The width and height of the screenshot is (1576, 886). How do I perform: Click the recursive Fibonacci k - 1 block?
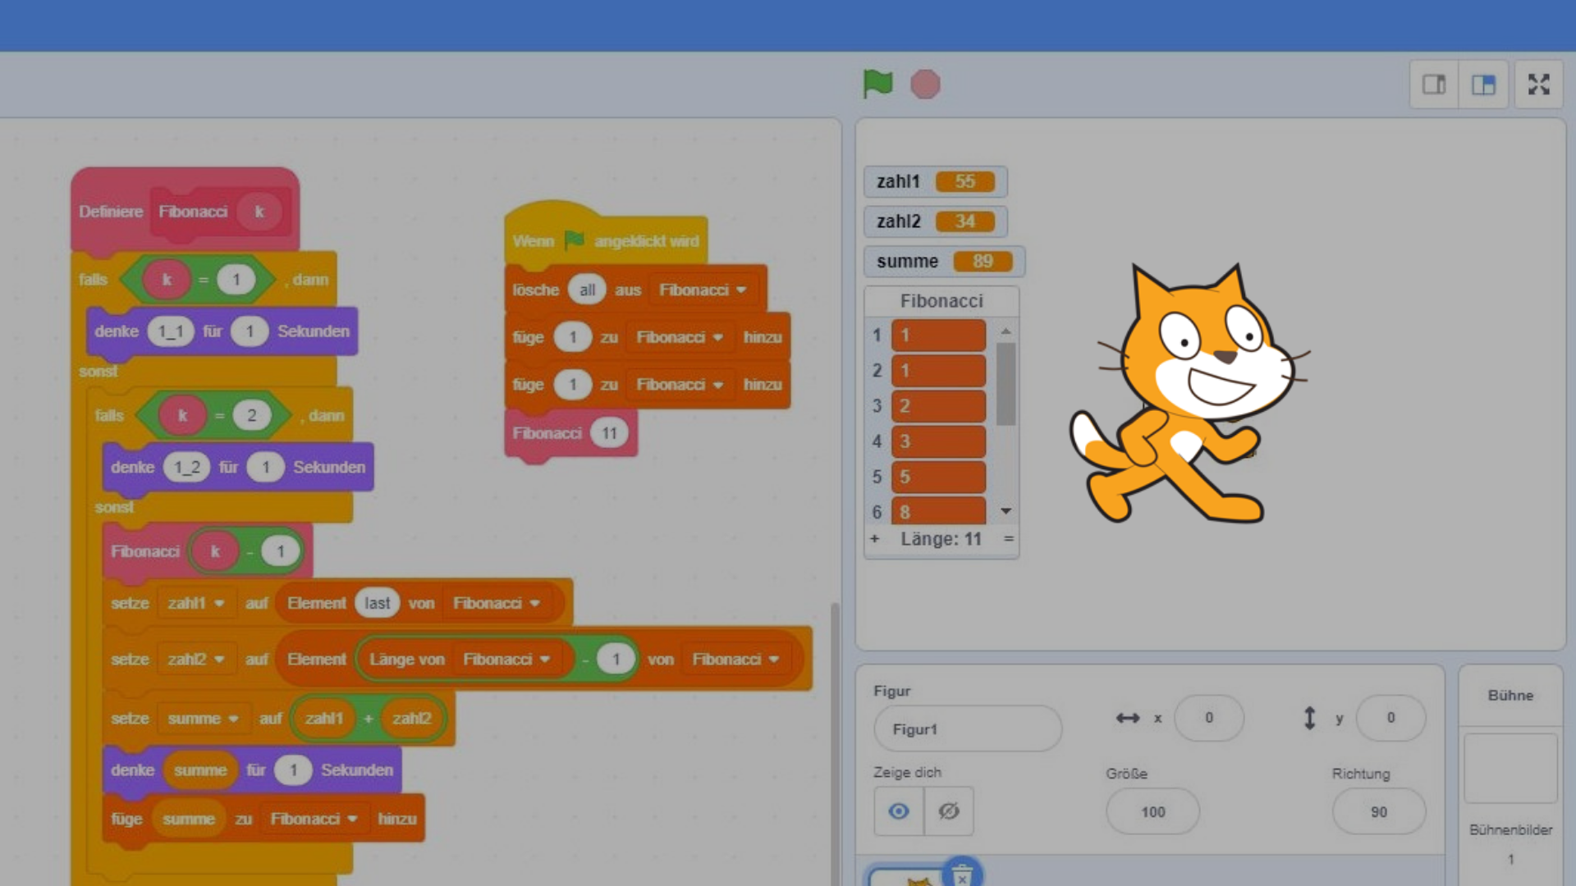pos(207,551)
